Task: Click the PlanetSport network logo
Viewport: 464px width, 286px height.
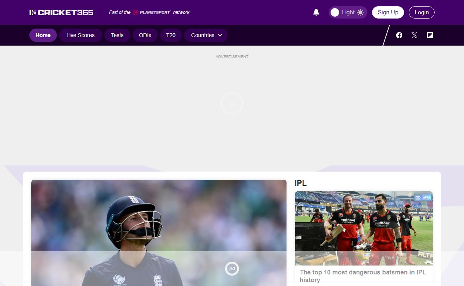Action: 152,12
